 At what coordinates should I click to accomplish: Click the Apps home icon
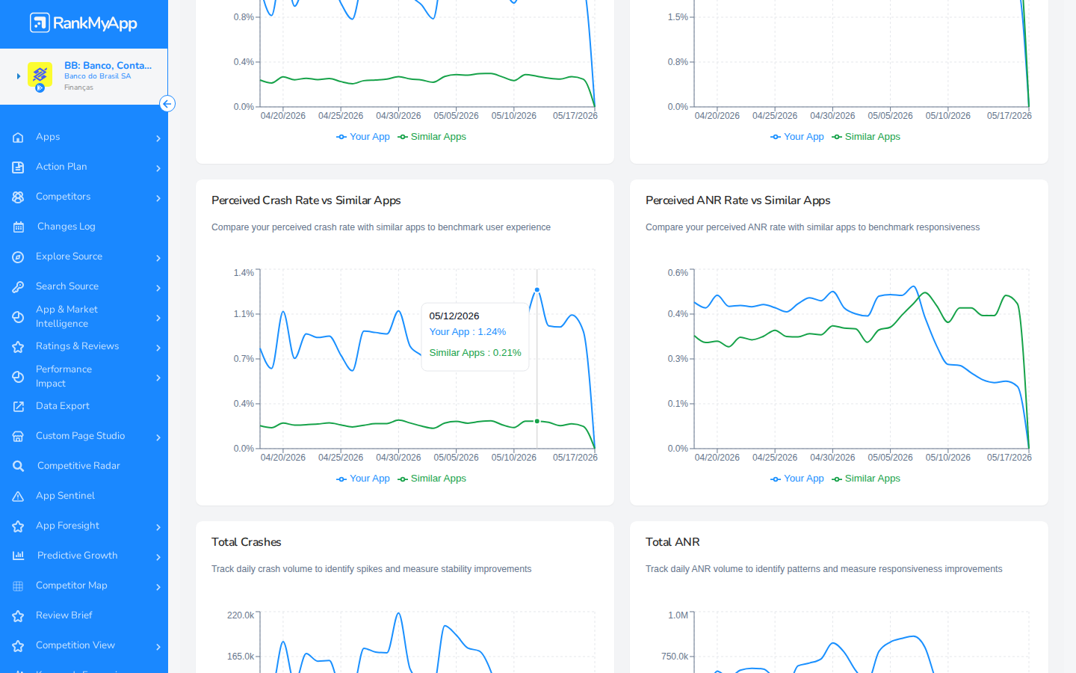click(x=18, y=138)
